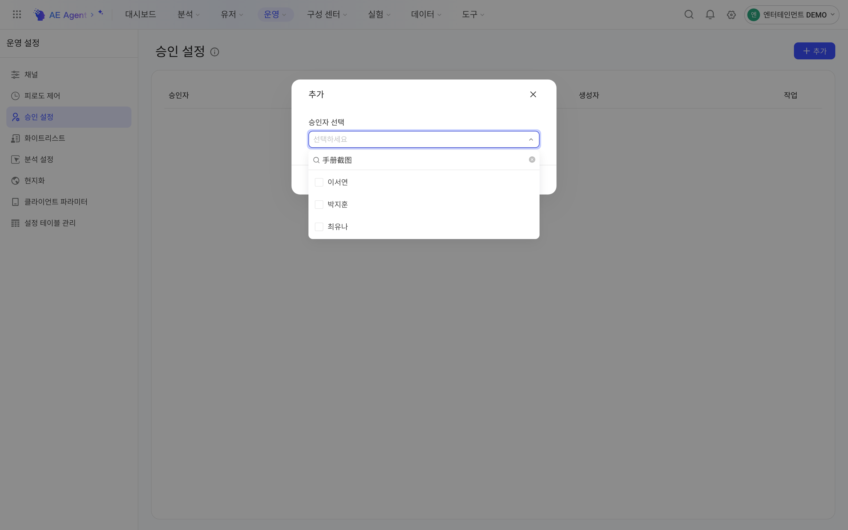
Task: Expand the 분석 menu
Action: (x=188, y=14)
